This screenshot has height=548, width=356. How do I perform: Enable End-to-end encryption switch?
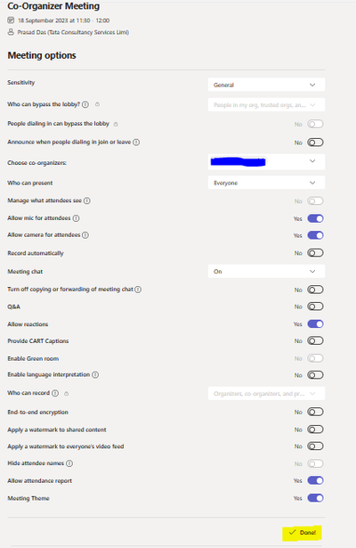315,412
